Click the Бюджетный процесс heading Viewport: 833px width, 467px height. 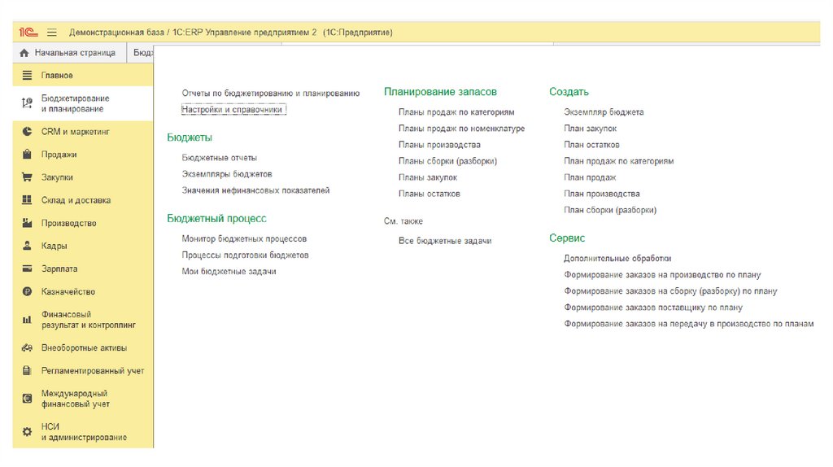(x=216, y=219)
